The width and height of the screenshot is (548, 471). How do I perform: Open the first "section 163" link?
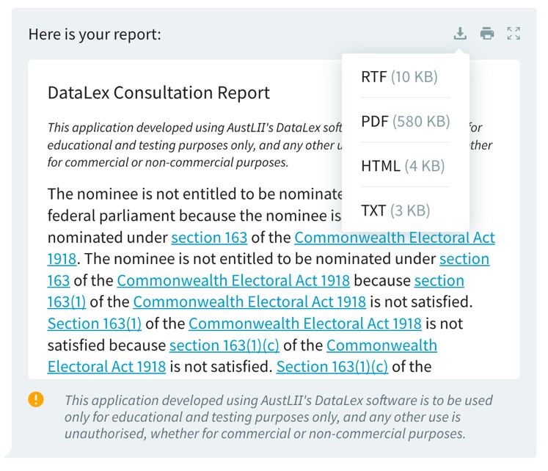209,238
